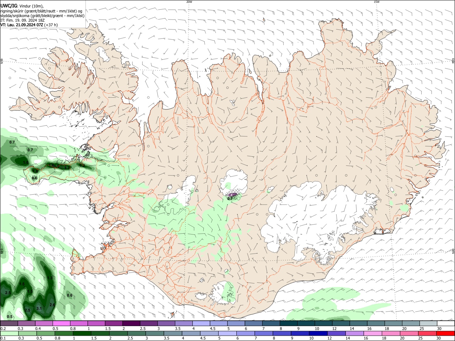Image resolution: width=455 pixels, height=341 pixels.
Task: Choose the lower-scale green swatch between 0.3 and 0.5
Action: click(27, 333)
